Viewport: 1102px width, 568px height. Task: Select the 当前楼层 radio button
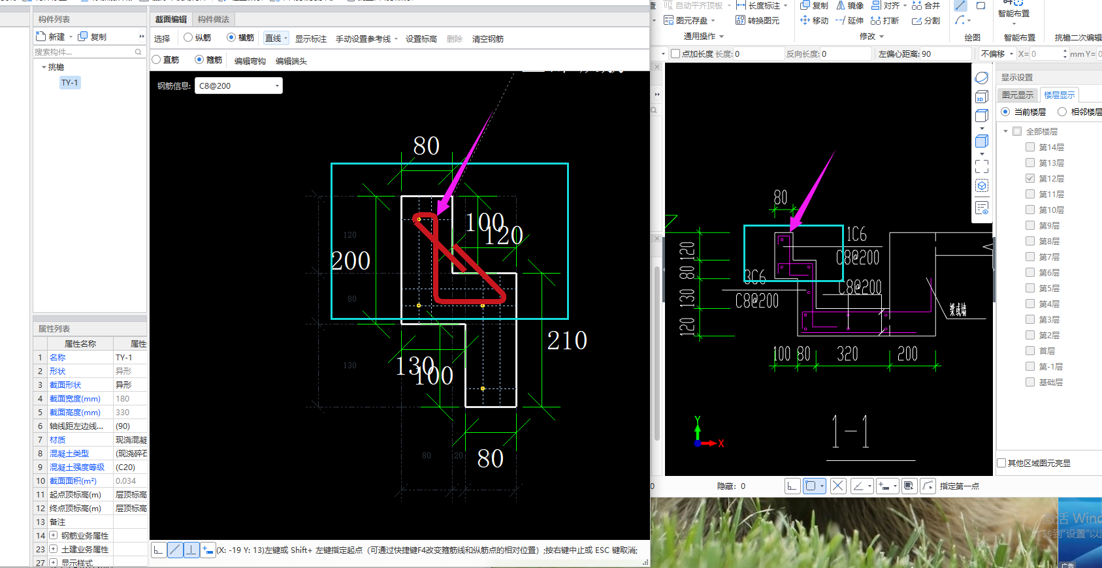tap(1005, 112)
